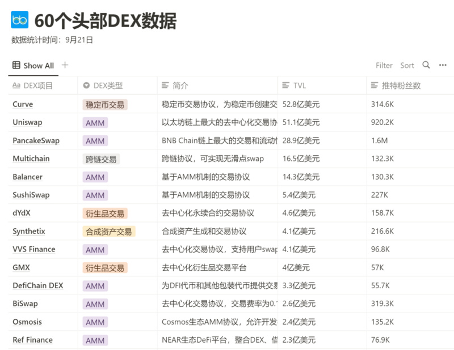Open the PancakeSwap project page
The height and width of the screenshot is (350, 454).
coord(36,140)
